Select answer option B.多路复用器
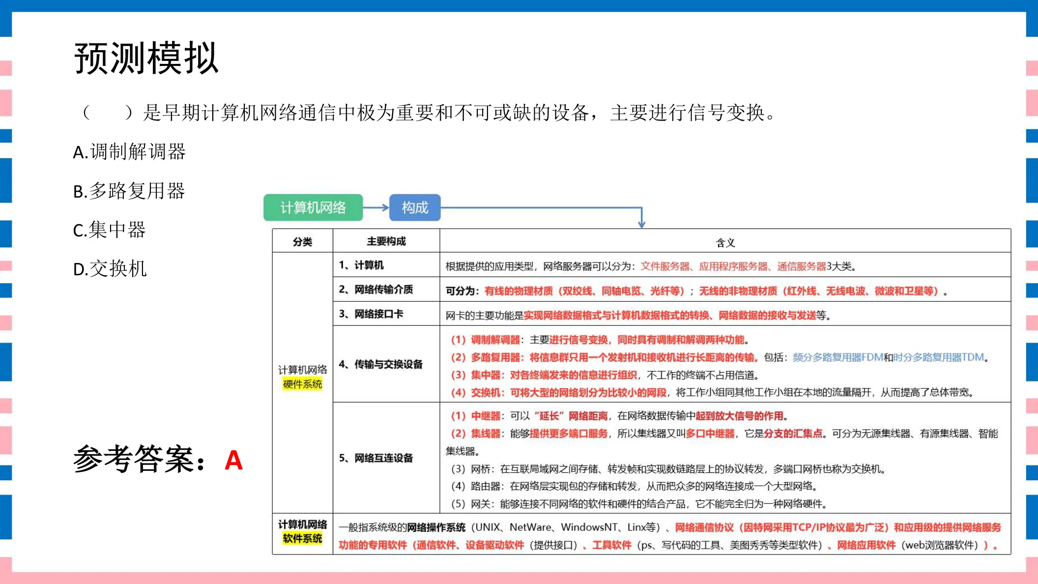This screenshot has height=584, width=1038. 129,191
